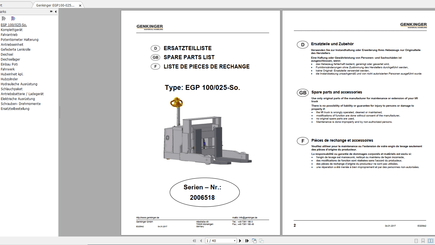Click the 'Type: EGP 100/025-So.' heading
This screenshot has height=245, width=435.
(202, 87)
